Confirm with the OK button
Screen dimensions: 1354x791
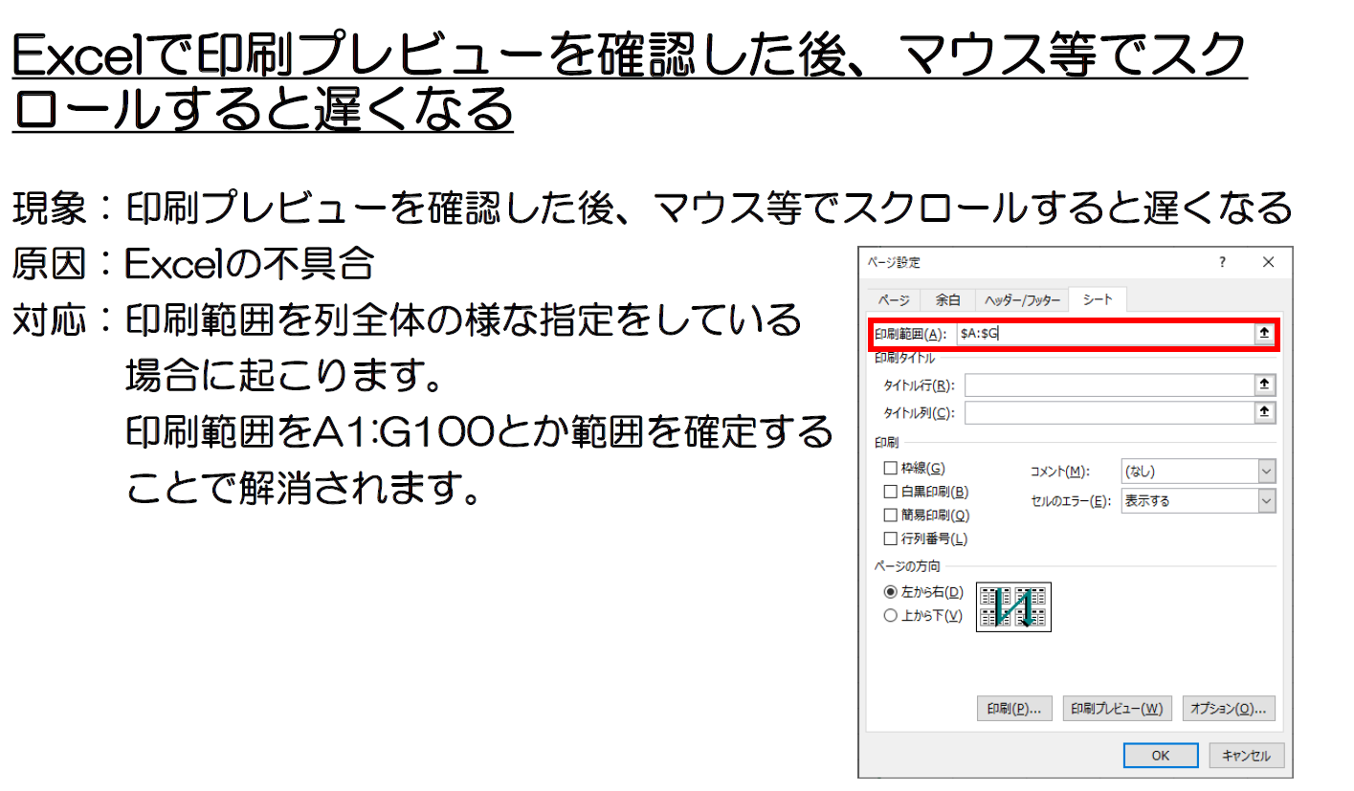click(x=1160, y=756)
